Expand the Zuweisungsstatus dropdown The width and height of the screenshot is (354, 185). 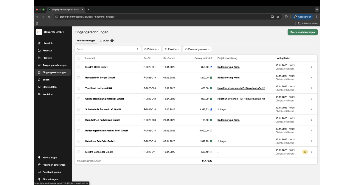(x=197, y=49)
